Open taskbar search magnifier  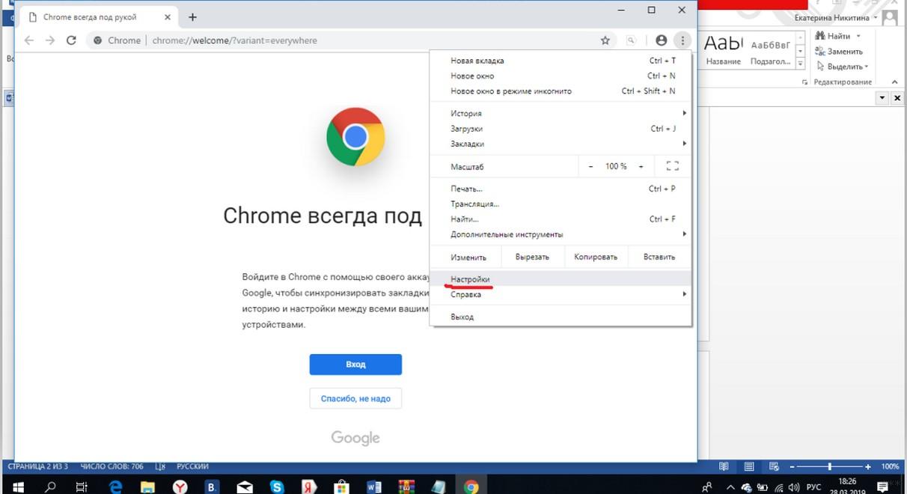[x=51, y=487]
